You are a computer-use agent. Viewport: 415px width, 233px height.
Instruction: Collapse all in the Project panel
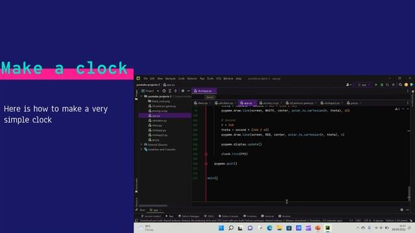click(x=176, y=91)
